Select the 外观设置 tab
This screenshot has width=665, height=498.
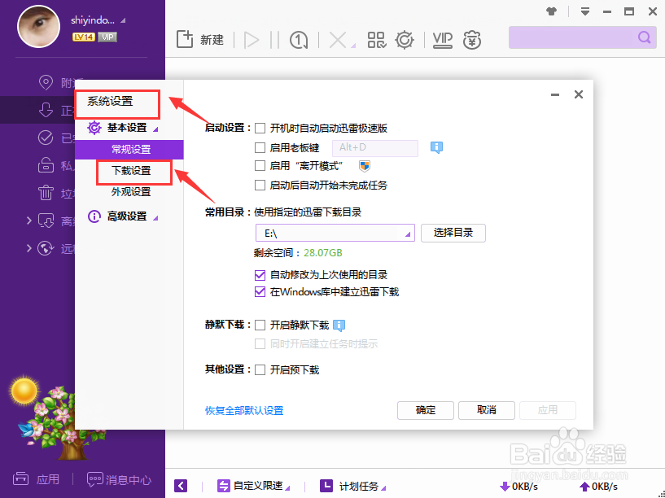click(x=131, y=192)
